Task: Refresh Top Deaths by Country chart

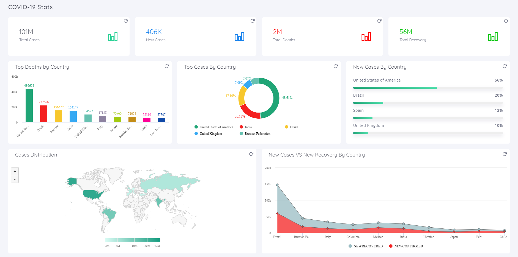Action: pyautogui.click(x=167, y=66)
